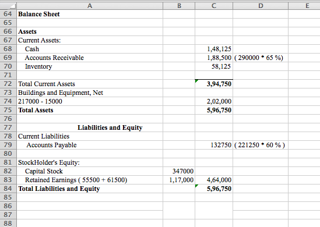Click the Inventory value 58,125
This screenshot has width=320, height=227.
[x=214, y=66]
